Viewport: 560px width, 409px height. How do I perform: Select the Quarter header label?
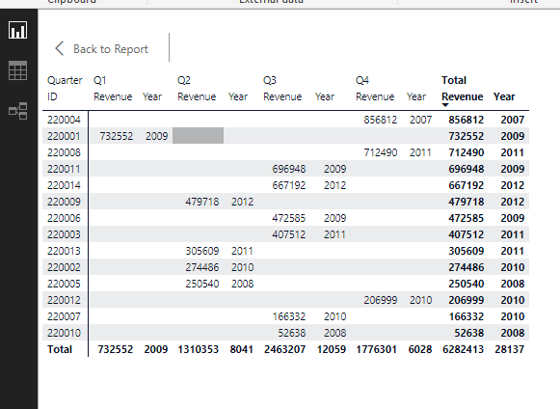65,80
